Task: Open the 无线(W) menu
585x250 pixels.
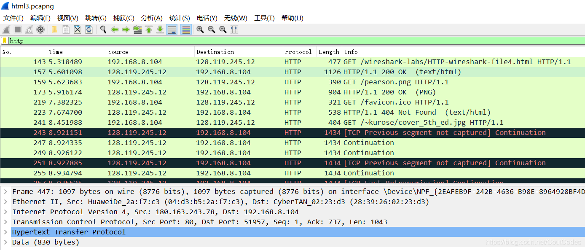Action: pyautogui.click(x=236, y=18)
